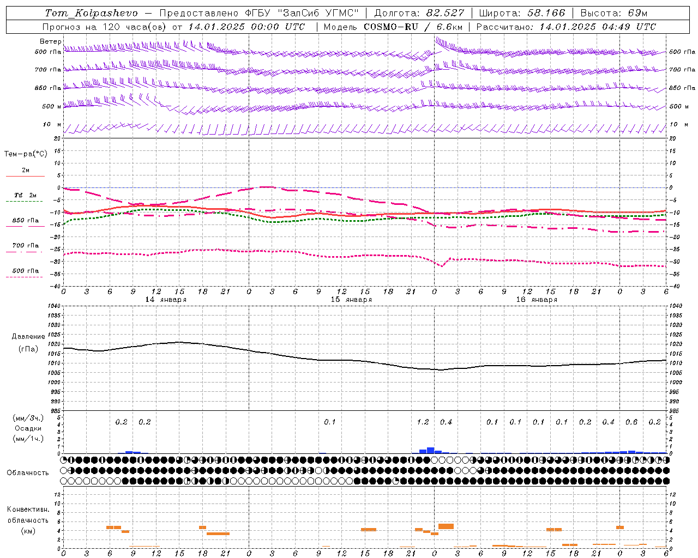Click the Тем-ра(°C) axis label
The image size is (698, 558).
26,154
